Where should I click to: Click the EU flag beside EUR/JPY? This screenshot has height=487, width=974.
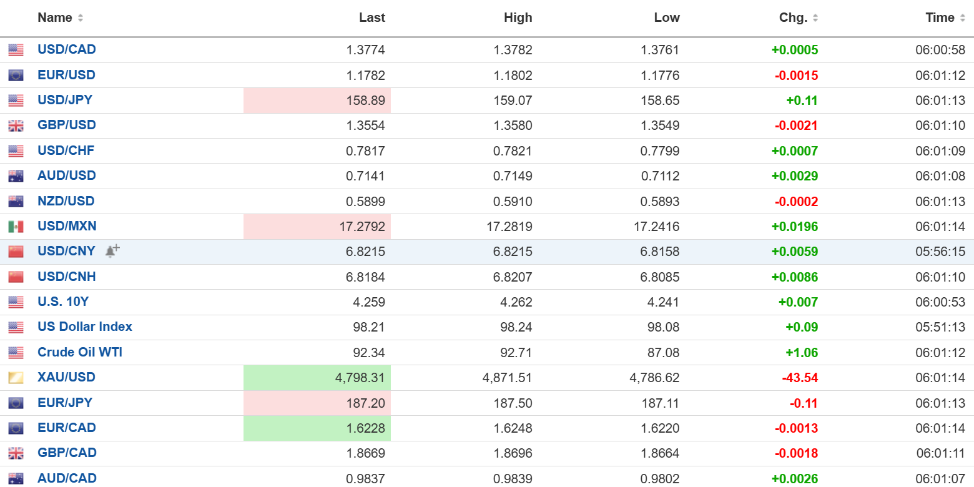click(x=16, y=403)
